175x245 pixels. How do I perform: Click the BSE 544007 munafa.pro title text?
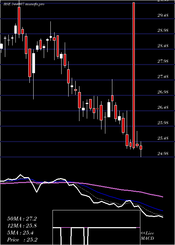(x=24, y=4)
